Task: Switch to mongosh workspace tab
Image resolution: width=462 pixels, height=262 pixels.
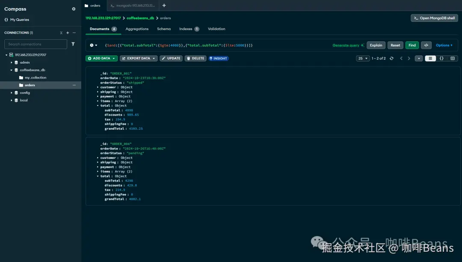Action: pyautogui.click(x=133, y=6)
